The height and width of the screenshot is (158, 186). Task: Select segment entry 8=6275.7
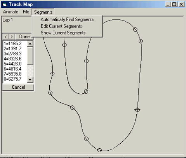(x=12, y=79)
